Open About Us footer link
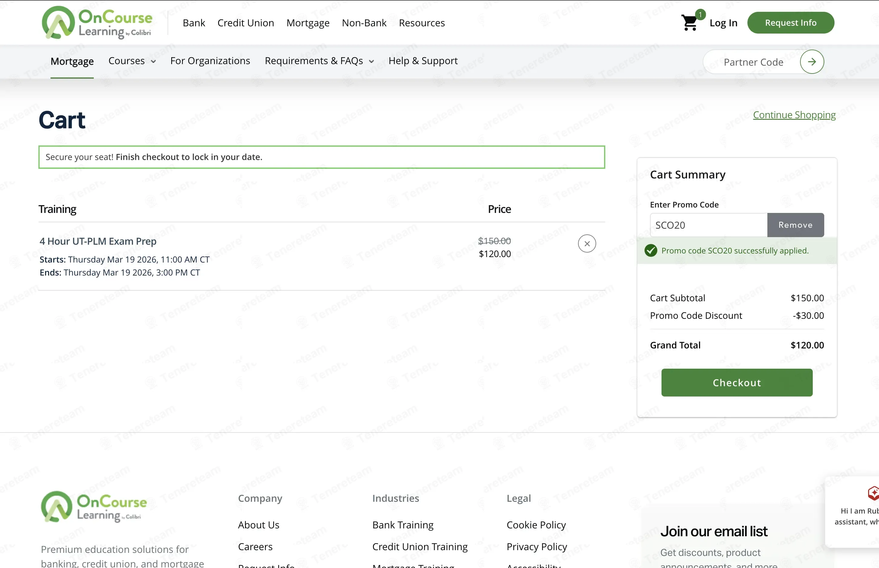Viewport: 879px width, 568px height. tap(259, 525)
